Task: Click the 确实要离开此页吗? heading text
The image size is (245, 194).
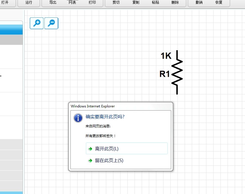Action: point(105,117)
